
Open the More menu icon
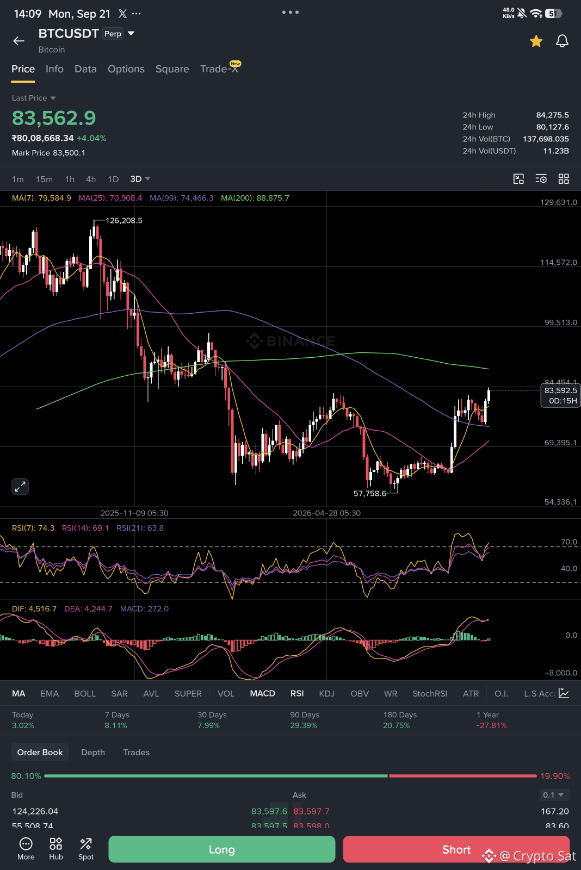(x=26, y=849)
